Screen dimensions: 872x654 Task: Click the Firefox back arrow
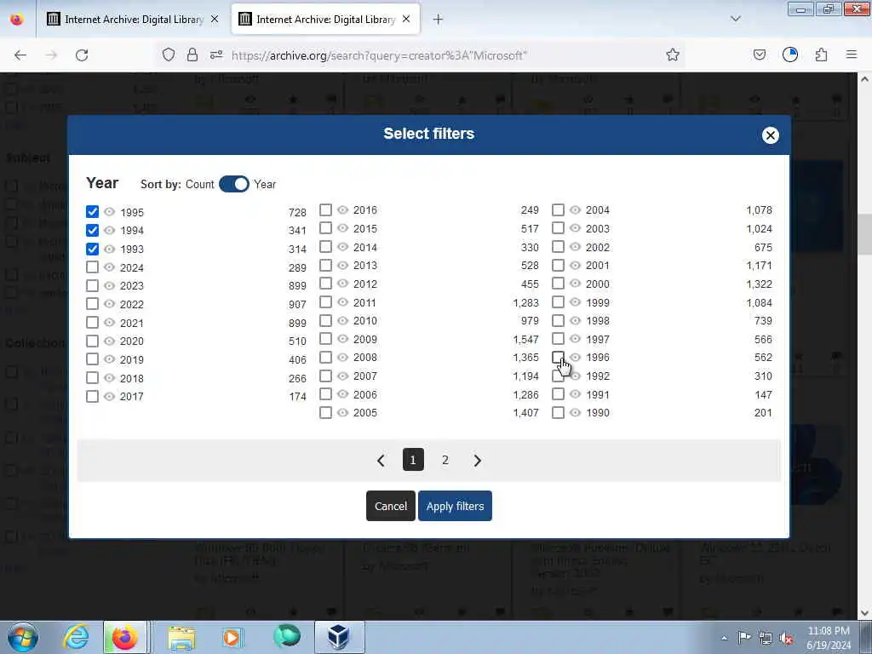click(x=20, y=55)
